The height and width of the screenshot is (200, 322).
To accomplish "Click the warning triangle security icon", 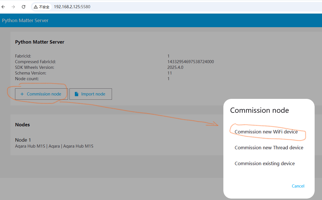I will click(36, 7).
